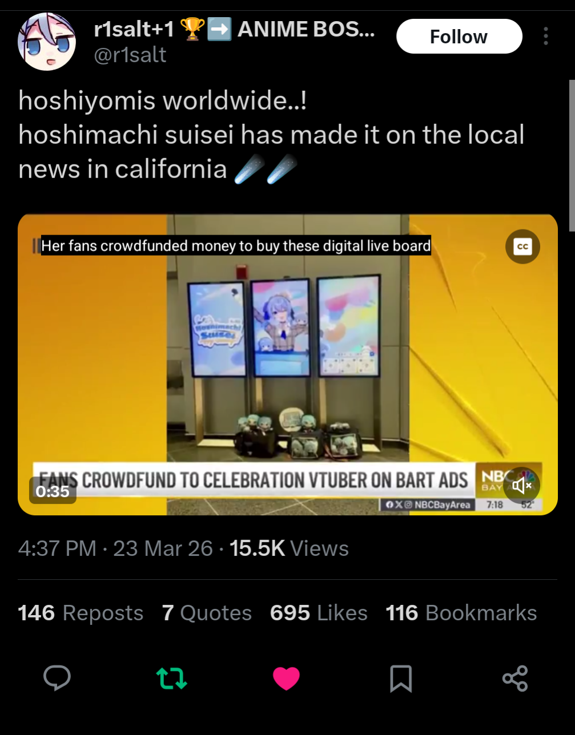Bookmark this post

point(401,679)
